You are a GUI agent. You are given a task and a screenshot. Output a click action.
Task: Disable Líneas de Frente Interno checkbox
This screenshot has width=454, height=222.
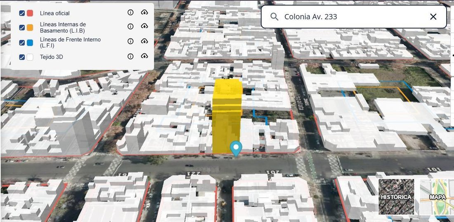point(22,43)
